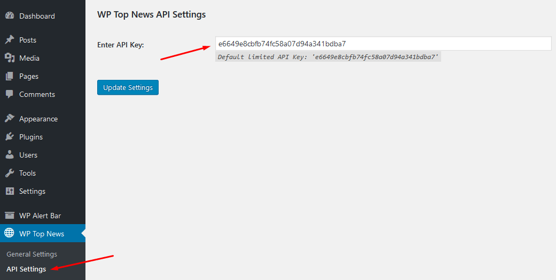Click the Update Settings button

128,87
